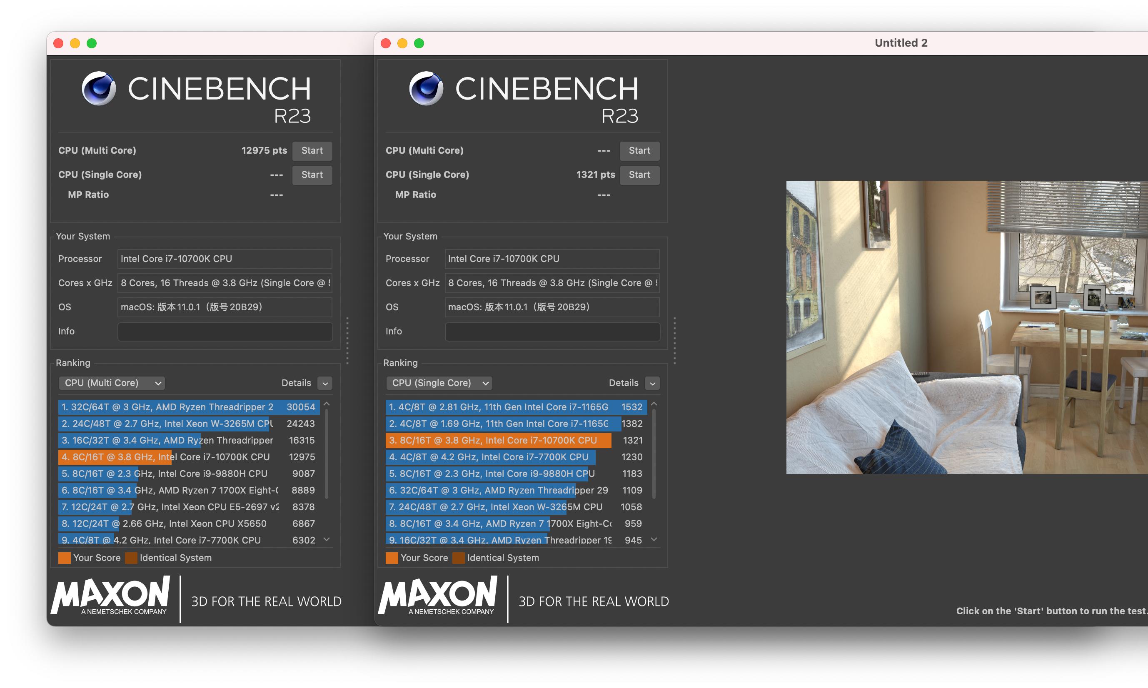The width and height of the screenshot is (1148, 688).
Task: Open CPU (Multi Core) ranking dropdown
Action: point(112,383)
